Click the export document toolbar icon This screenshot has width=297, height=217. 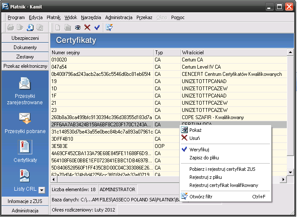click(x=20, y=28)
